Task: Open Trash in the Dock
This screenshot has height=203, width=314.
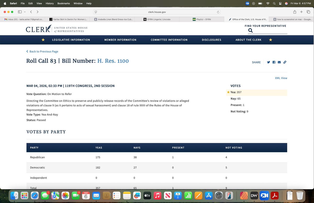Action: (300, 195)
